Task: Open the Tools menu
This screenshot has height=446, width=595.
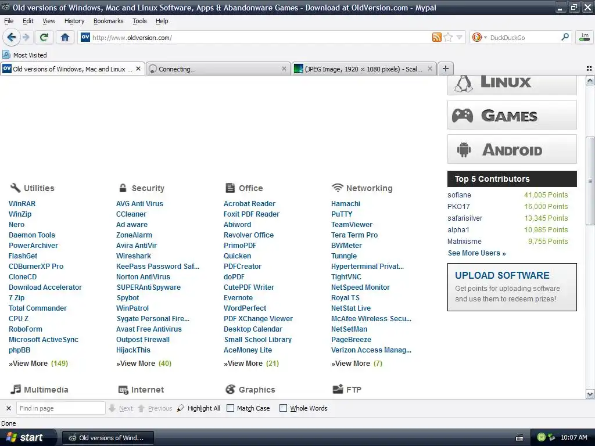Action: click(139, 21)
